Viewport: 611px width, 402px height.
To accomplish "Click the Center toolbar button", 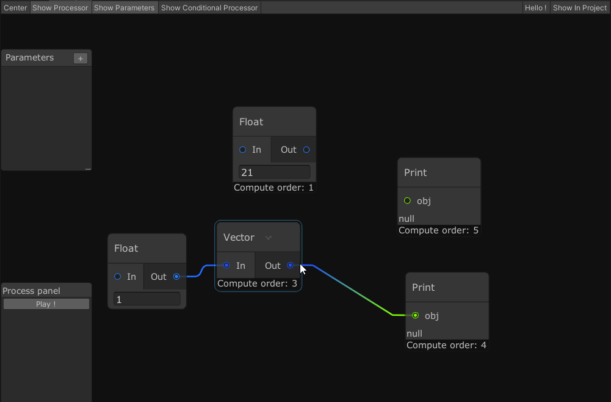I will (15, 7).
